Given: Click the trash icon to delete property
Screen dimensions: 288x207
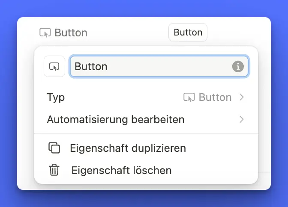Looking at the screenshot, I should pyautogui.click(x=54, y=170).
